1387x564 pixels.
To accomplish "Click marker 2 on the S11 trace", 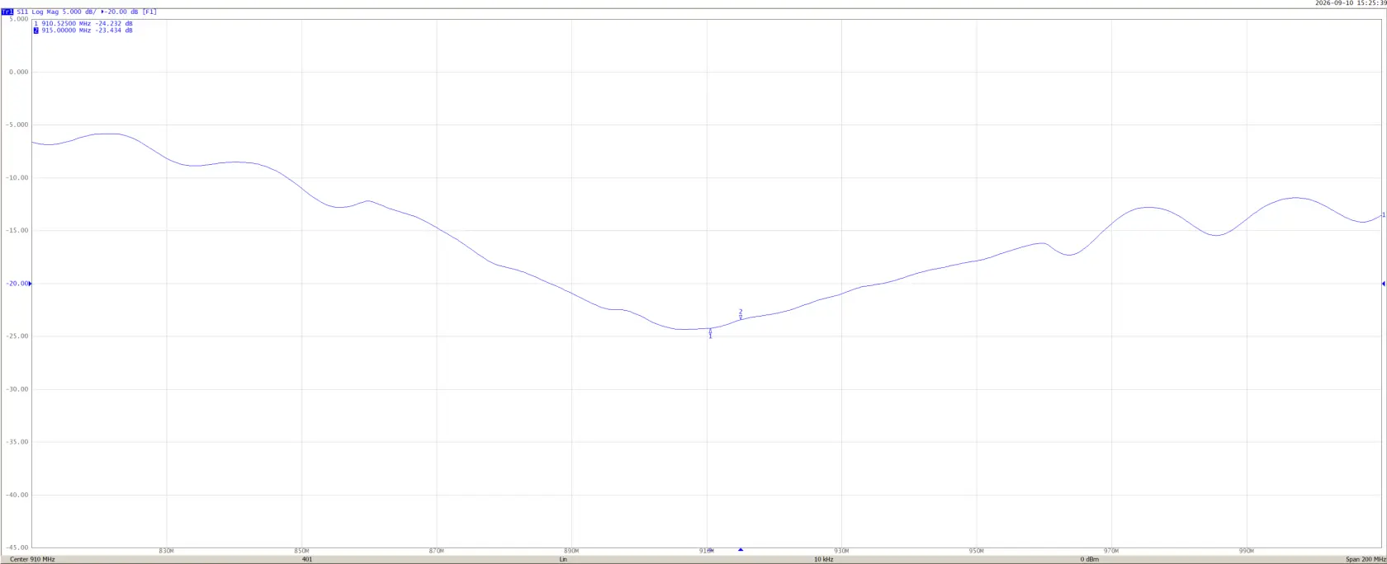I will pyautogui.click(x=741, y=314).
